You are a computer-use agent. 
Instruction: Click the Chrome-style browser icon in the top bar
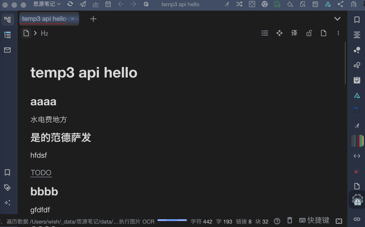[x=264, y=4]
